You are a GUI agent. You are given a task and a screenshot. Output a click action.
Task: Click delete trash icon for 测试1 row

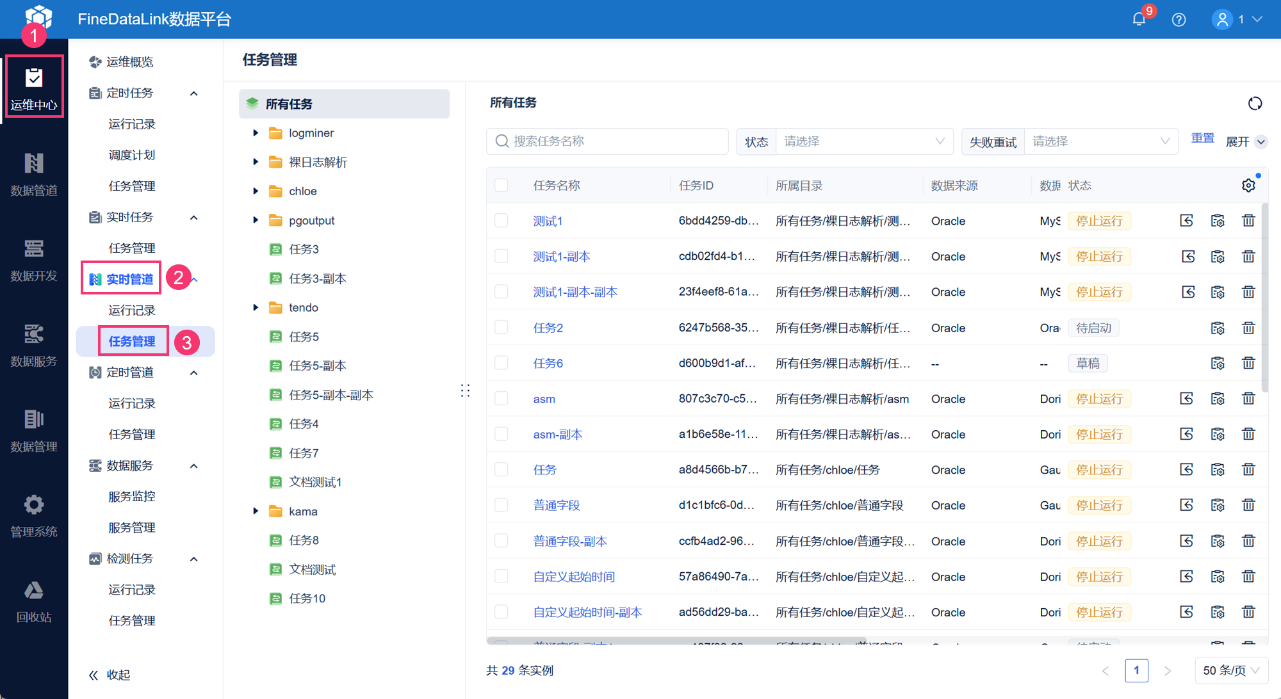tap(1248, 221)
